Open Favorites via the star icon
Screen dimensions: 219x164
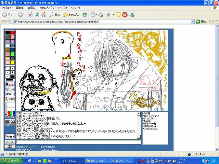coord(71,15)
